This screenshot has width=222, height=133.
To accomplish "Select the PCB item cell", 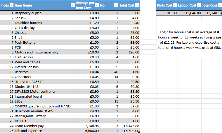I will 45,48.
